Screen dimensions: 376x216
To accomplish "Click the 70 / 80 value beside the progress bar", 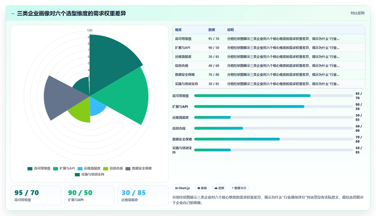I will click(x=359, y=139).
